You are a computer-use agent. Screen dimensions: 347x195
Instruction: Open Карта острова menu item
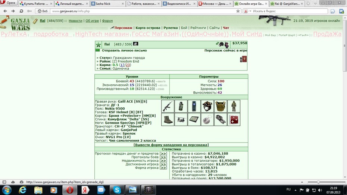(148, 28)
